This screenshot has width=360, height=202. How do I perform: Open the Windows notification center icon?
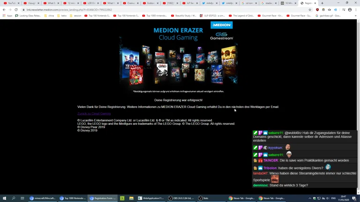click(354, 198)
